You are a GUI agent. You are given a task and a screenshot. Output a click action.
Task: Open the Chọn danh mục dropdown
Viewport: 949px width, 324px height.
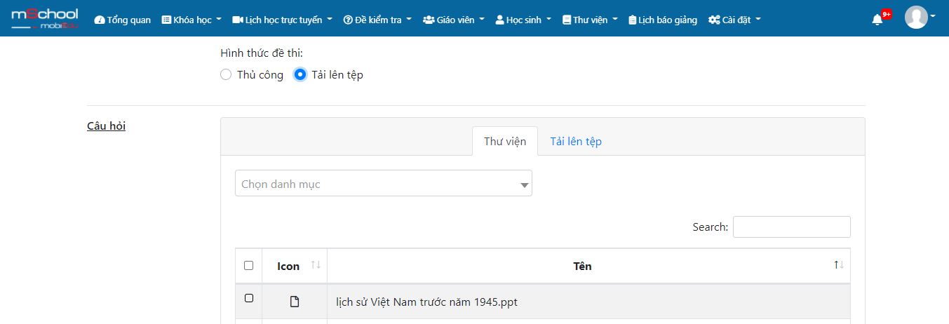(x=384, y=183)
